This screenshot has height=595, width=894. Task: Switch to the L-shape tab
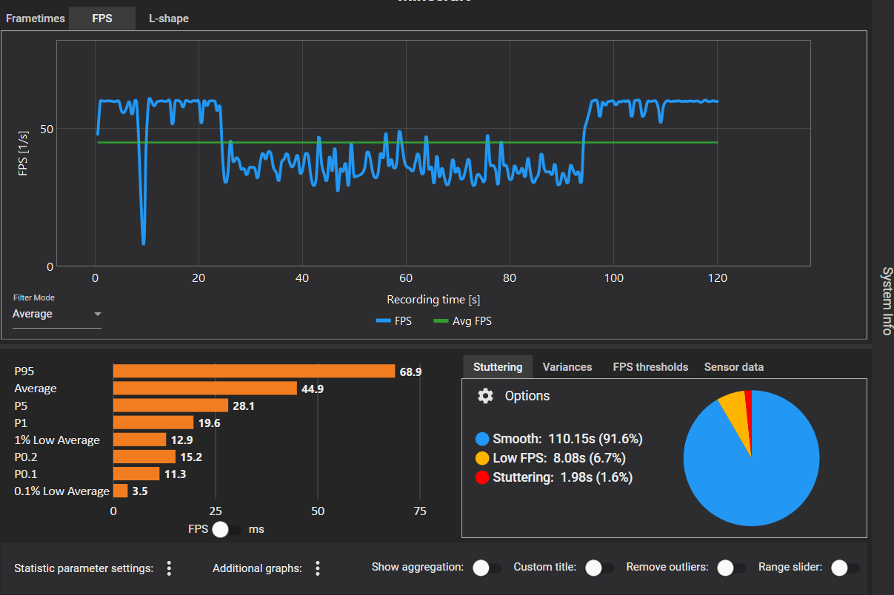(169, 18)
